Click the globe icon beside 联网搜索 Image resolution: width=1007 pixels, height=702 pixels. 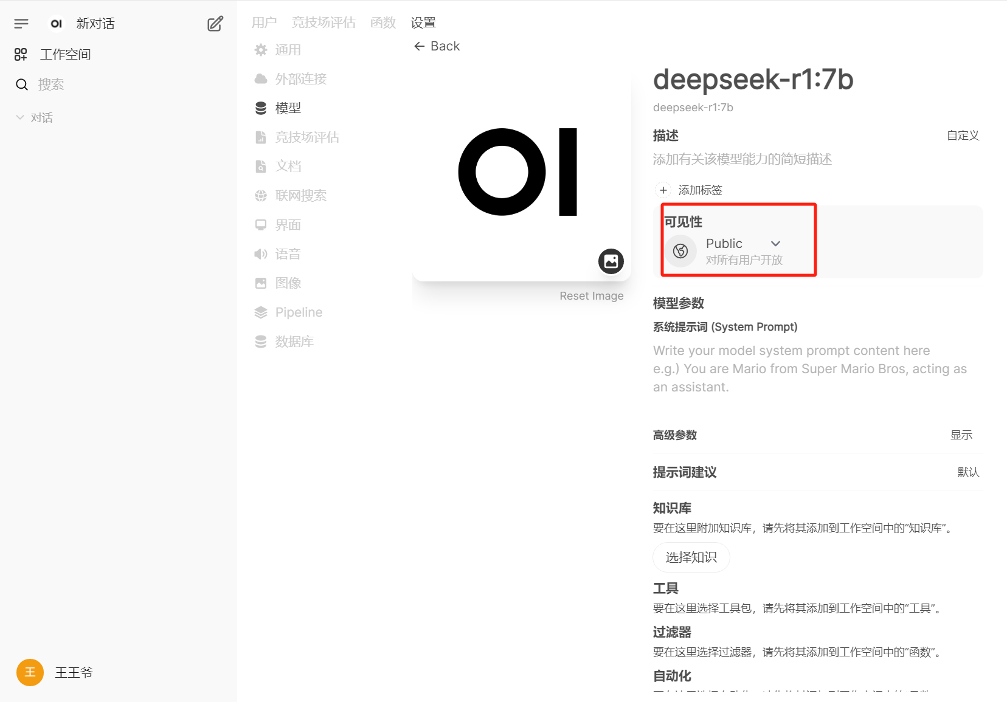coord(261,196)
